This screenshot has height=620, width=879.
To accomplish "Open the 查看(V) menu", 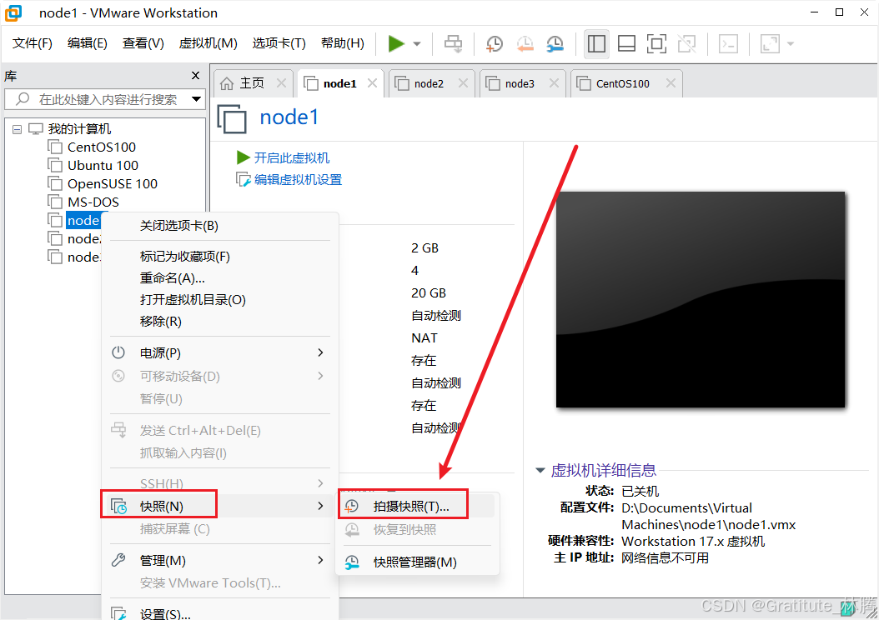I will (x=143, y=43).
